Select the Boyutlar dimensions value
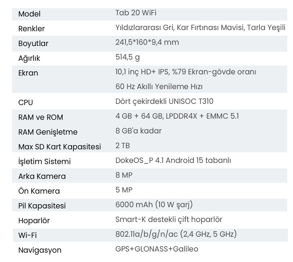Image resolution: width=293 pixels, height=262 pixels. [x=147, y=42]
